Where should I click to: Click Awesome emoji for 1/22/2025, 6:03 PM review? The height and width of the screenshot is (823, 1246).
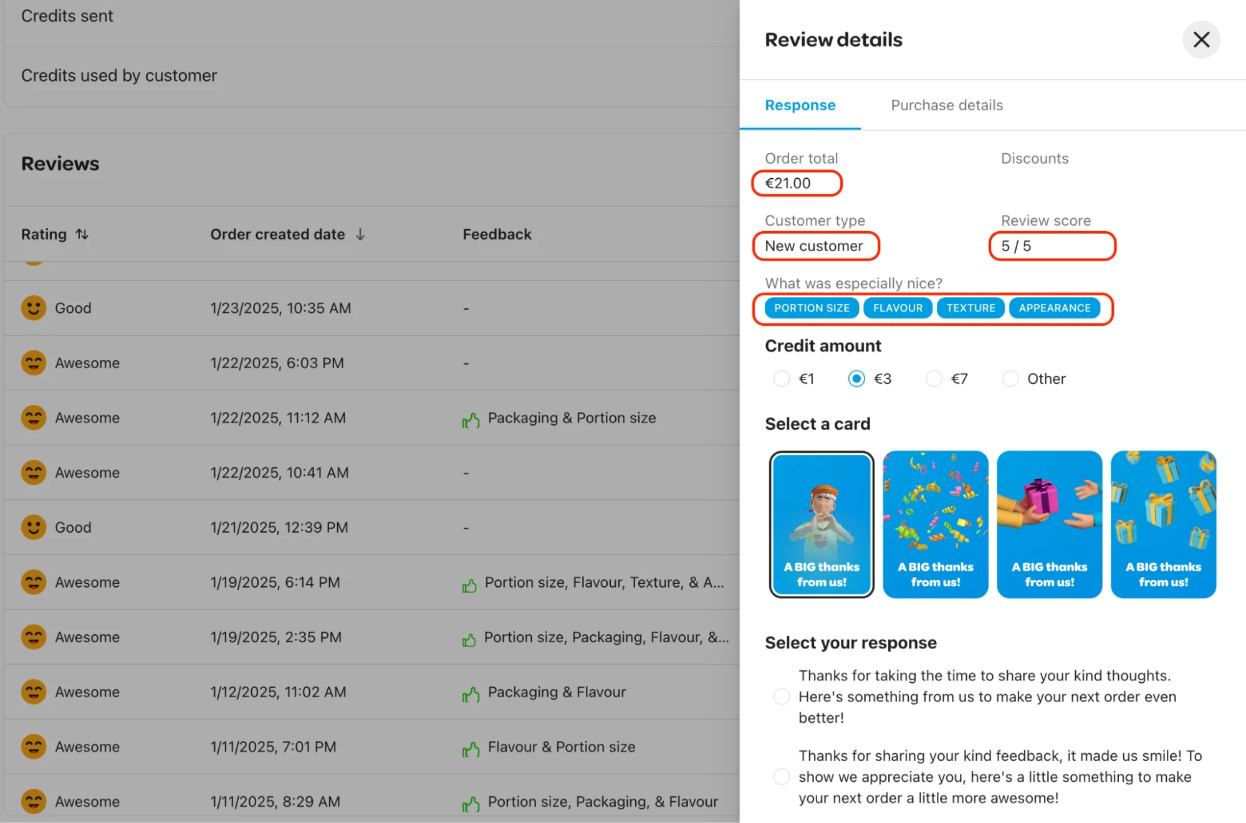click(x=34, y=363)
